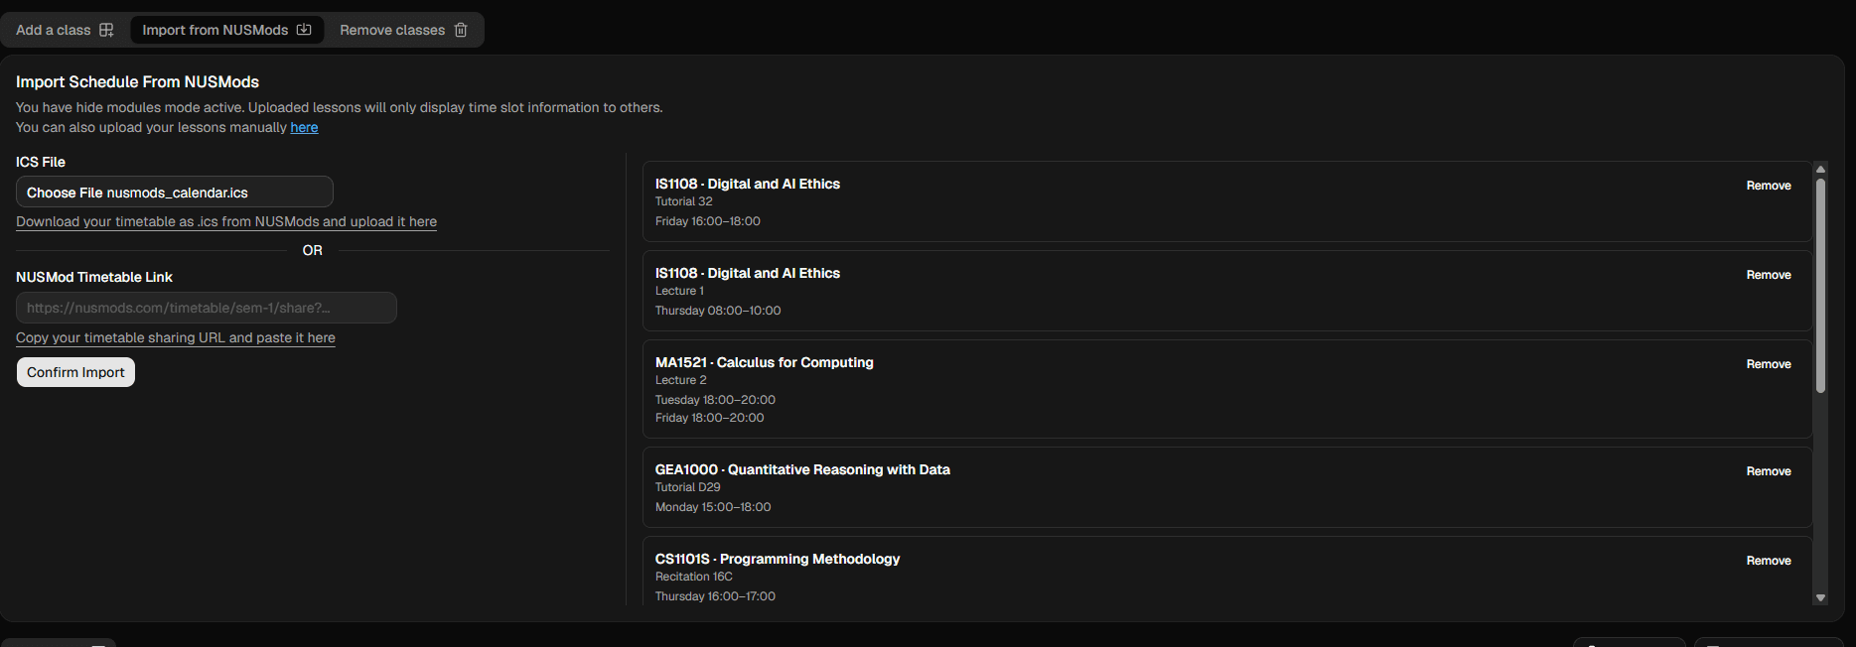Click the 'Recitation 16C' label
1856x647 pixels.
point(694,577)
